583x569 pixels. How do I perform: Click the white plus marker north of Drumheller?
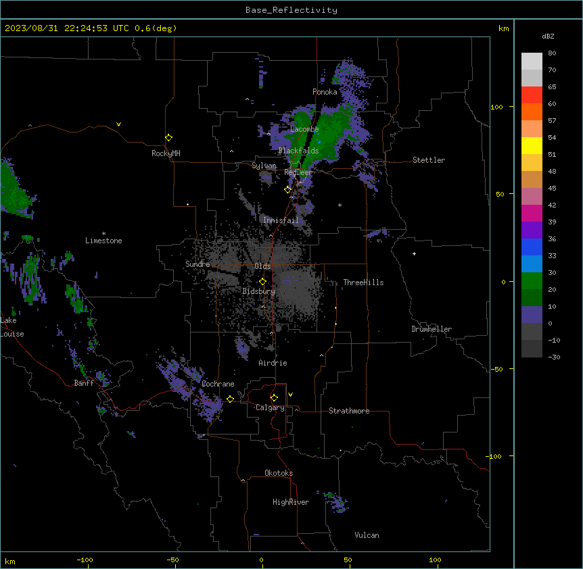(x=414, y=253)
